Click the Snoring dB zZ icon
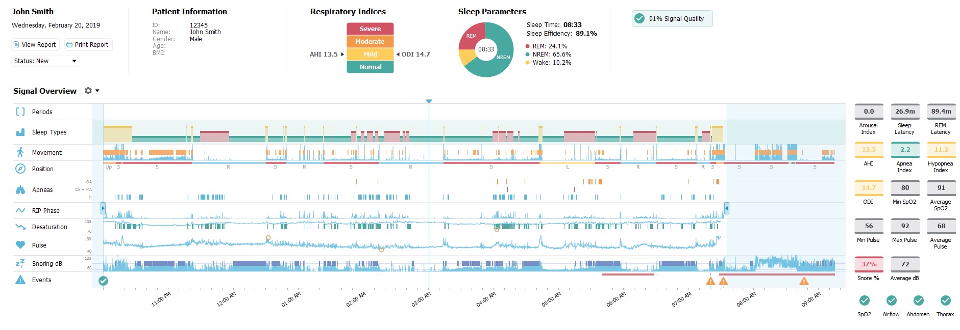Image resolution: width=960 pixels, height=330 pixels. pyautogui.click(x=20, y=263)
